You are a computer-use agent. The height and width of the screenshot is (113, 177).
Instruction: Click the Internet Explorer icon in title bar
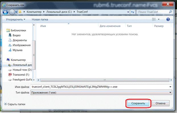[4, 5]
